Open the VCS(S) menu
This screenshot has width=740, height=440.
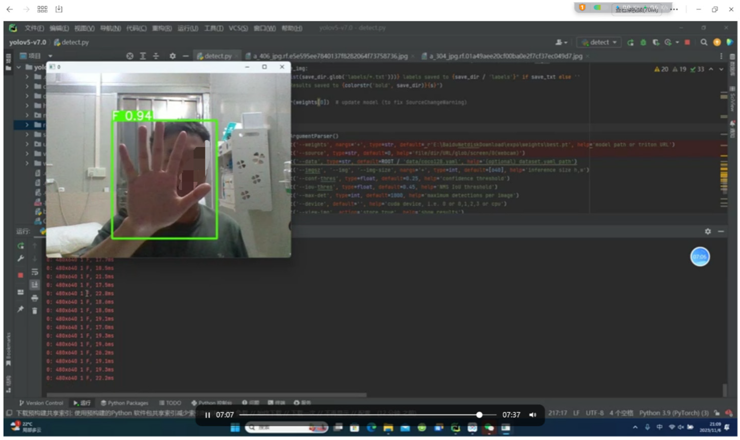pos(238,28)
